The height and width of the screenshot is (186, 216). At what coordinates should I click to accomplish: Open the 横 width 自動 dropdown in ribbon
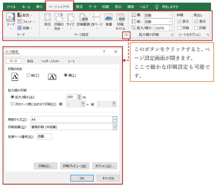(x=170, y=15)
